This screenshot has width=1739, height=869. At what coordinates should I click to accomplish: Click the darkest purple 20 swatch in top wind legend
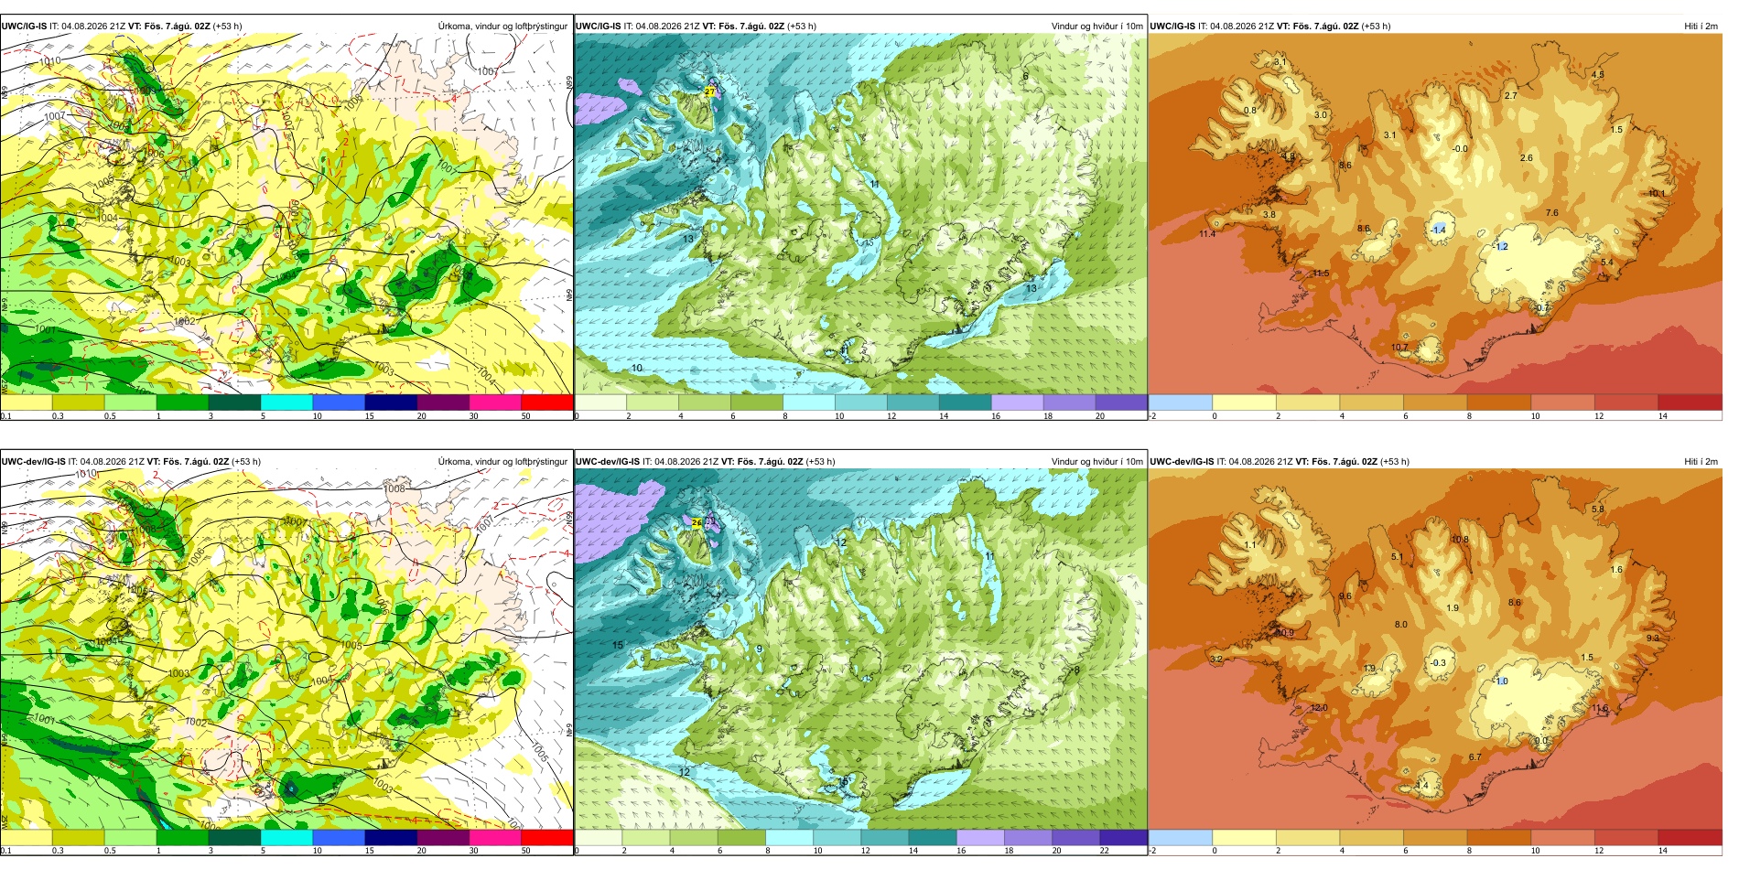[x=1121, y=402]
